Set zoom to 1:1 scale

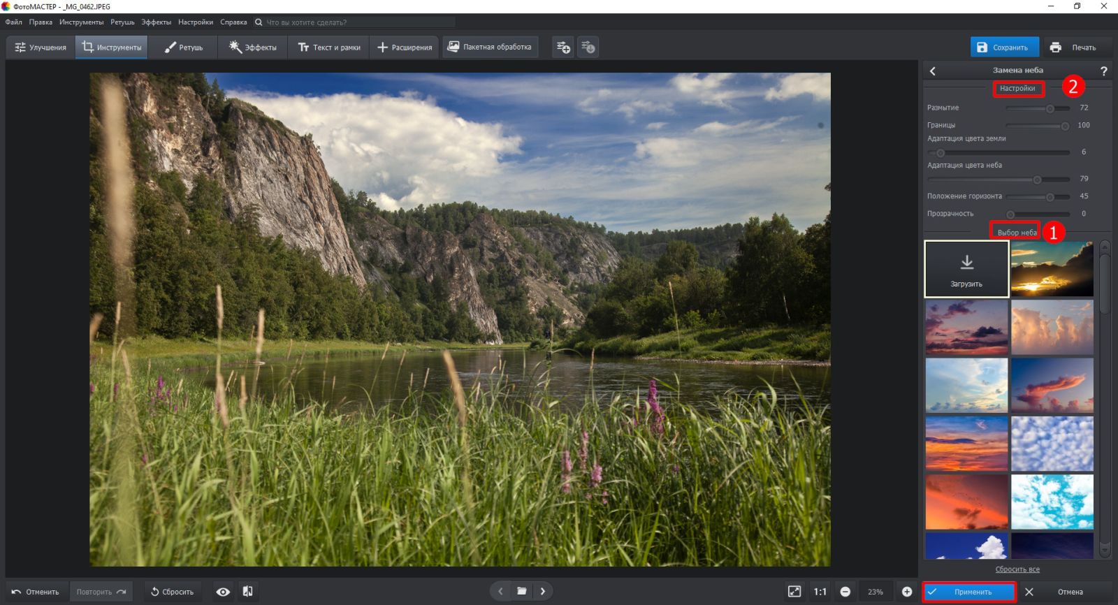[x=820, y=592]
